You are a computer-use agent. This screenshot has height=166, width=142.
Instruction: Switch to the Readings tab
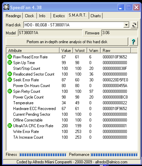(13, 16)
